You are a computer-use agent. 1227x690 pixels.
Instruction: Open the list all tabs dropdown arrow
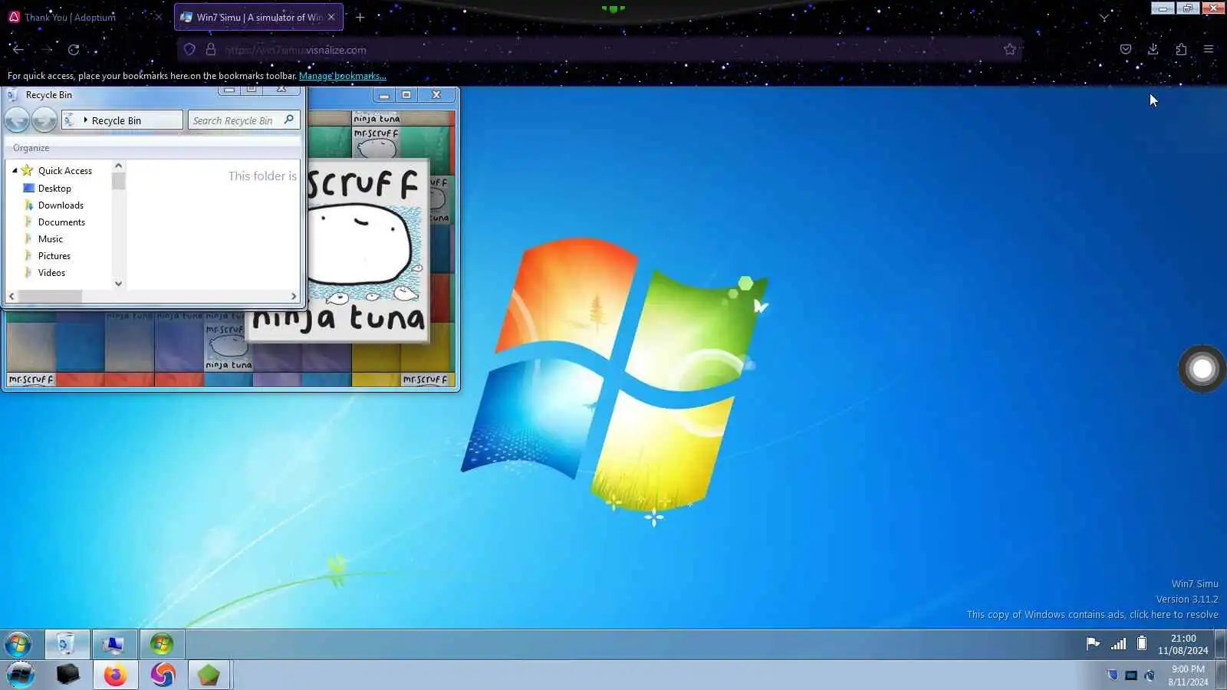tap(1104, 17)
